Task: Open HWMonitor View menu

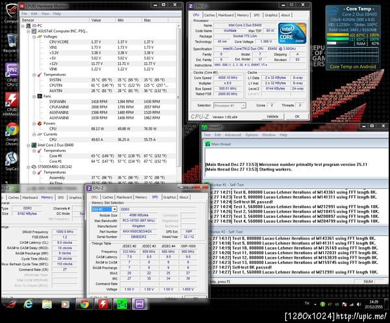Action: (x=45, y=14)
